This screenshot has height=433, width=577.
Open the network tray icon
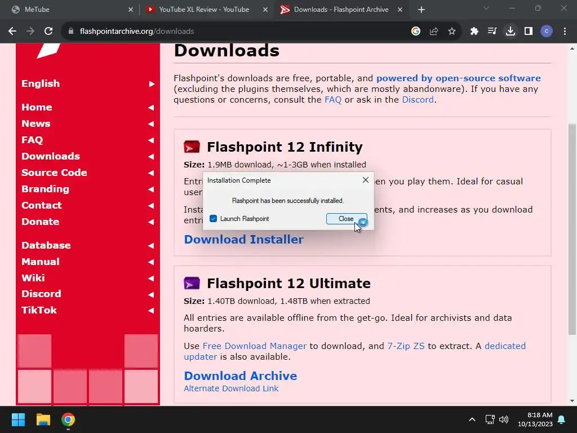tap(490, 419)
